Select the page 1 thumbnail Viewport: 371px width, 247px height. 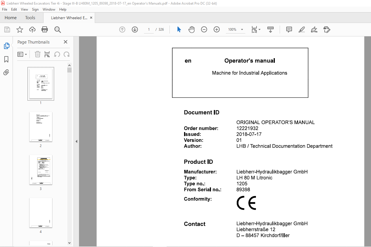tap(41, 84)
